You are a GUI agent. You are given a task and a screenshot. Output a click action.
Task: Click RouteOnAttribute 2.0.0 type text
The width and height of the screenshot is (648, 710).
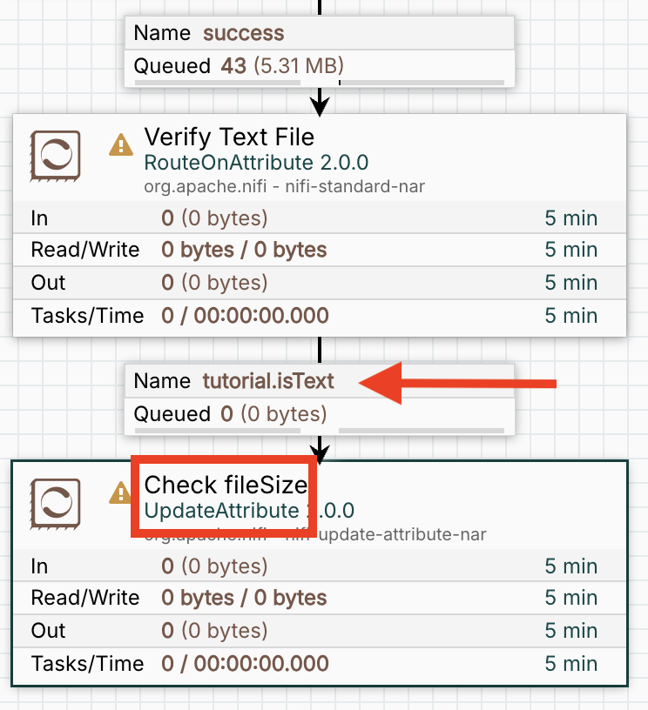coord(256,163)
